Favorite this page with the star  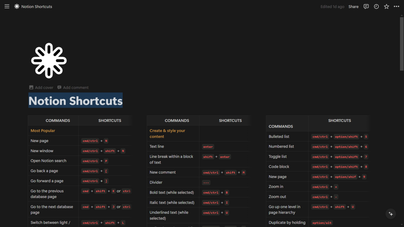coord(386,6)
